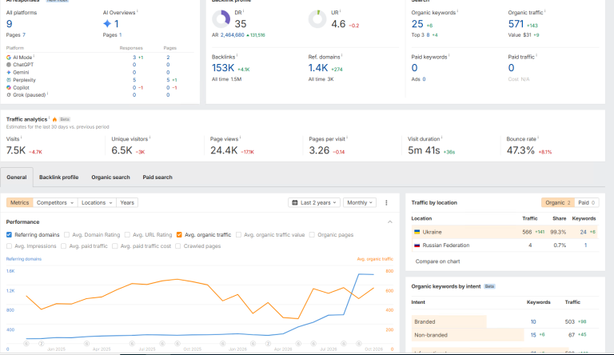Click the UR donut chart icon
614x355 pixels.
tap(317, 19)
